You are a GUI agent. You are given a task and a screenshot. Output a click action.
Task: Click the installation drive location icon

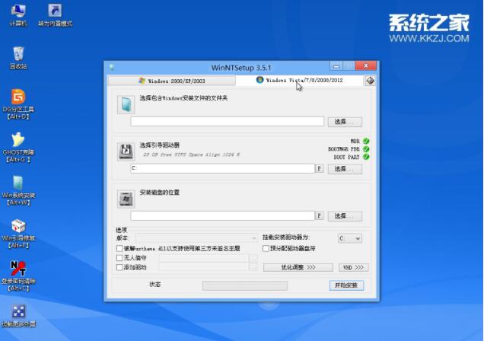(x=126, y=199)
